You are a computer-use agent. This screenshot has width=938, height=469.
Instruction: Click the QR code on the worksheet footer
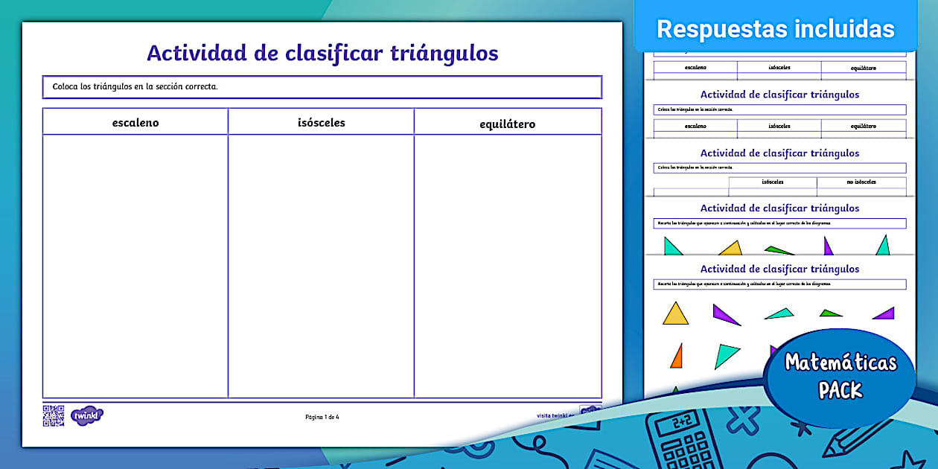pos(53,415)
